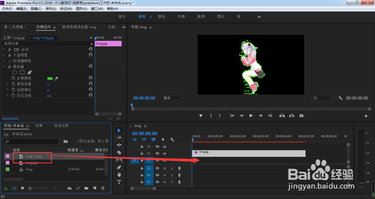Open the 窗口(W) menu
Screen dimensions: 375x199
coord(97,9)
